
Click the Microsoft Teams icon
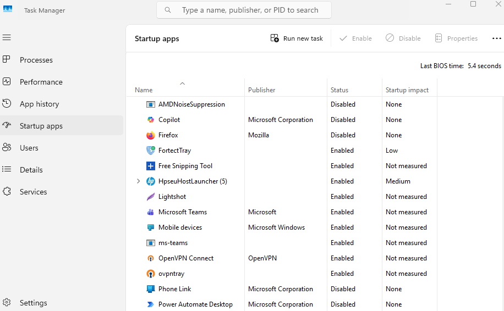click(x=150, y=212)
